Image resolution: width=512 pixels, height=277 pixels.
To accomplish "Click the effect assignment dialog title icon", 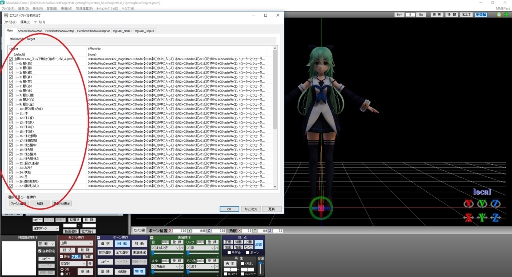I will pyautogui.click(x=6, y=15).
